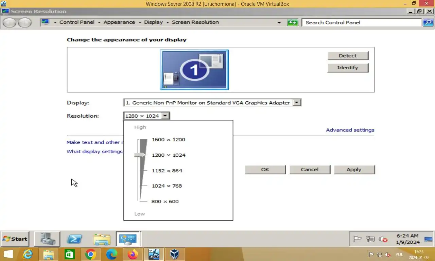The image size is (435, 261).
Task: Go to Appearance breadcrumb
Action: pos(119,22)
